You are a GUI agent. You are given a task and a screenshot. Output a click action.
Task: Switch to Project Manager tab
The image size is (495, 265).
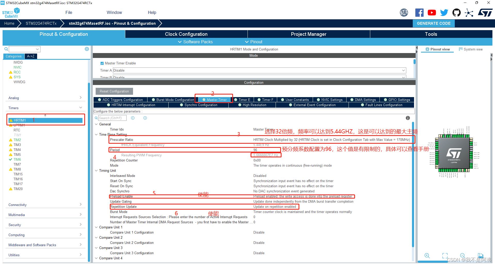tap(309, 34)
